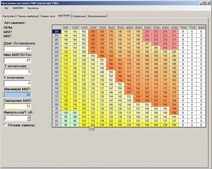Screen dimensions: 212x169
Task: Select the 181 MAP row header
Action: coord(57,72)
